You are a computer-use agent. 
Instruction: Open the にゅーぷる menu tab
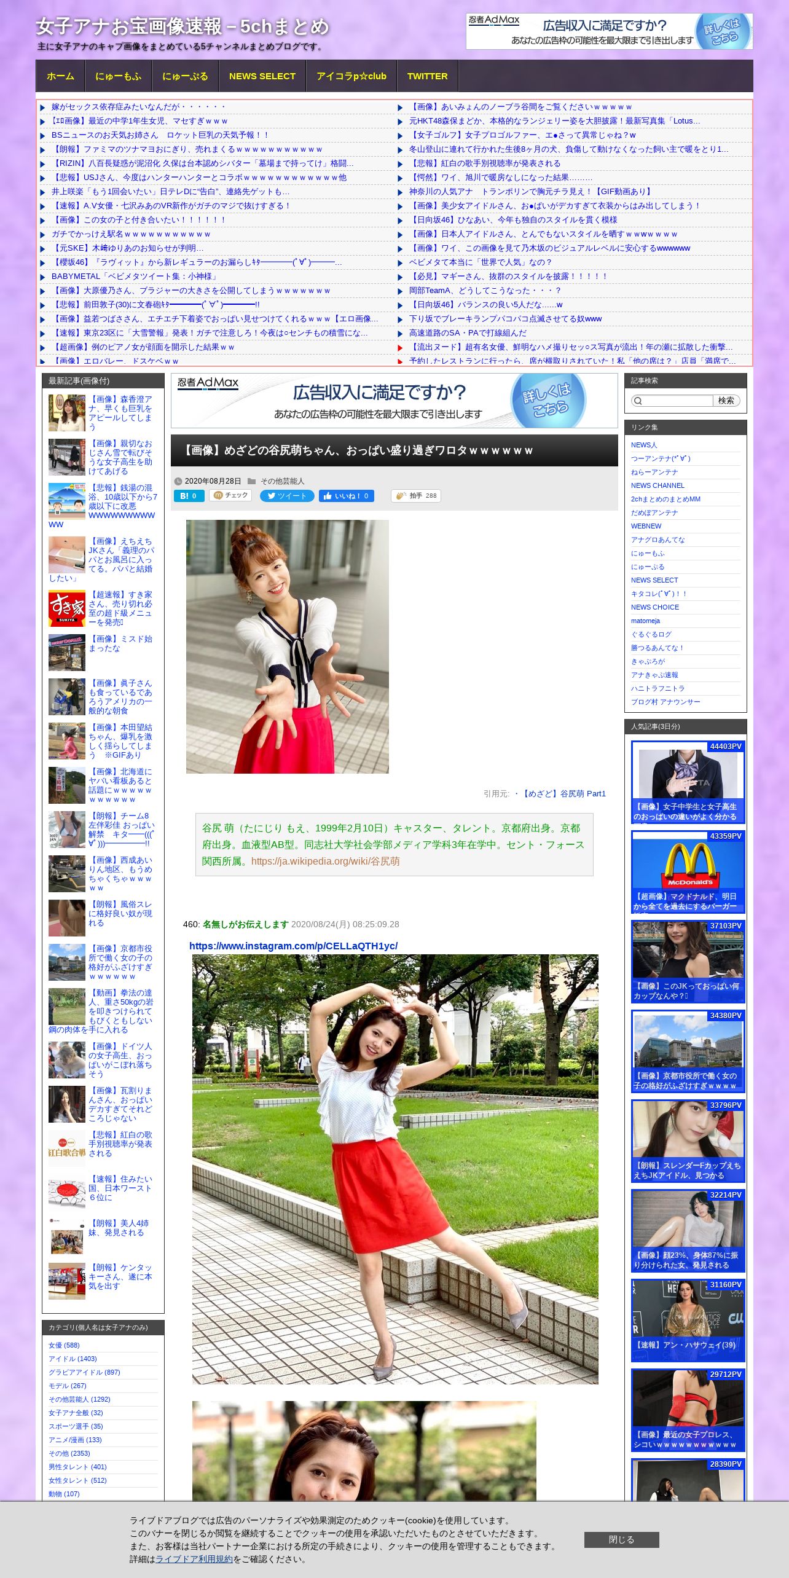point(185,76)
